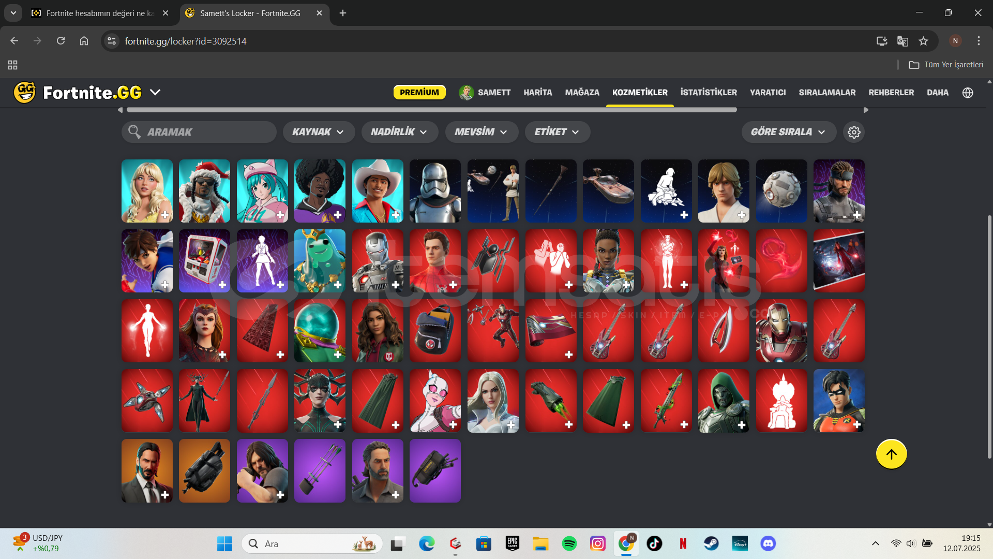This screenshot has width=993, height=559.
Task: Open a new Chrome tab
Action: coord(343,13)
